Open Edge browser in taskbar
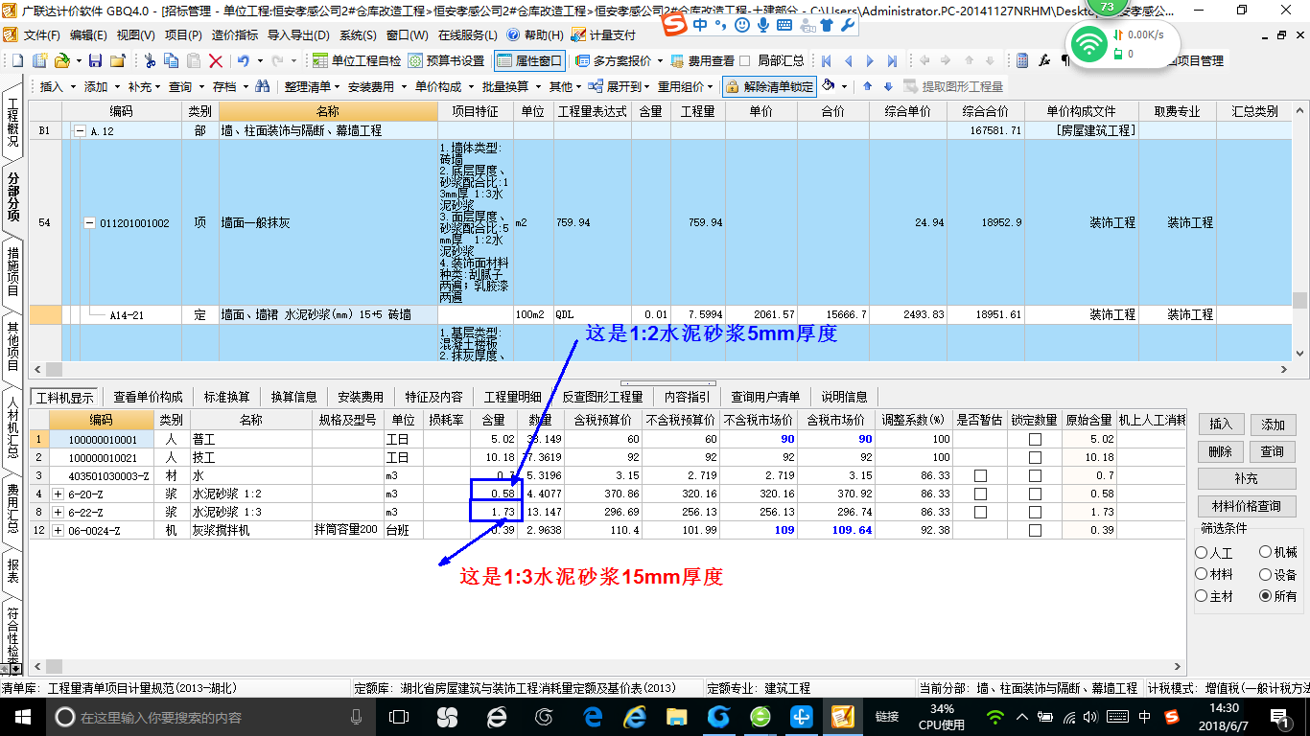 pyautogui.click(x=593, y=717)
